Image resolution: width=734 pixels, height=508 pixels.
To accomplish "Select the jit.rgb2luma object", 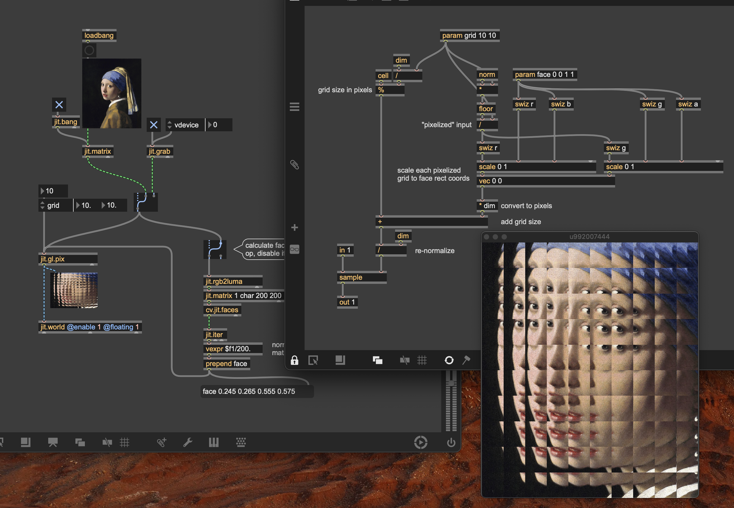I will pyautogui.click(x=233, y=282).
